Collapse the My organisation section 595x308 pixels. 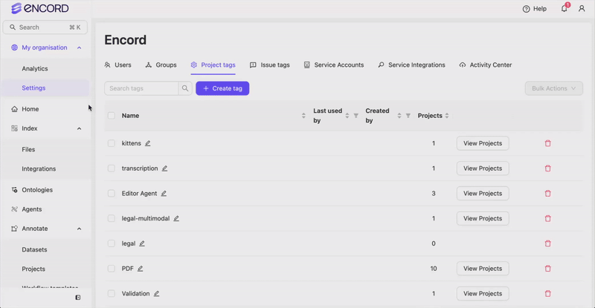pyautogui.click(x=79, y=47)
